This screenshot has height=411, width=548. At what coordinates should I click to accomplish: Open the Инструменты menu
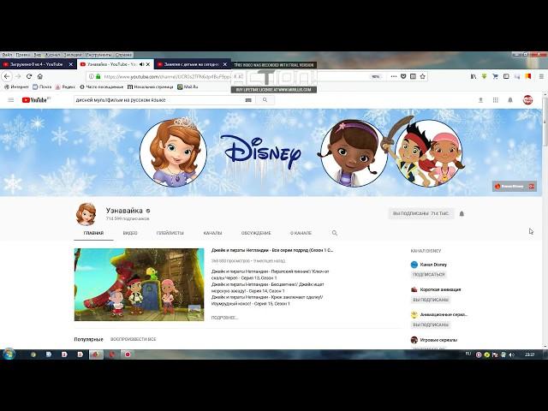98,55
